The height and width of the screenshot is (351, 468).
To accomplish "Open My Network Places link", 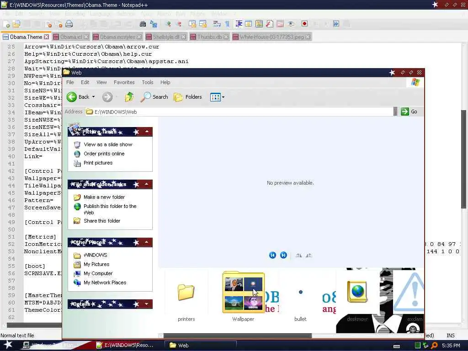I will (x=105, y=282).
